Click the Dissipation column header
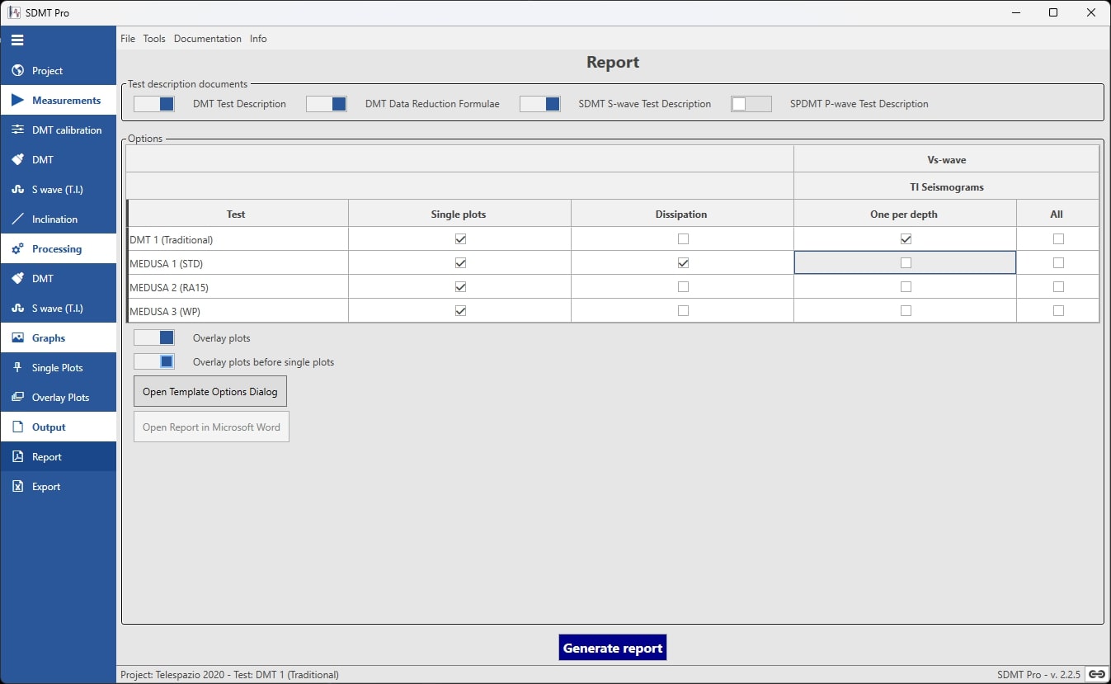Viewport: 1111px width, 684px height. tap(682, 214)
